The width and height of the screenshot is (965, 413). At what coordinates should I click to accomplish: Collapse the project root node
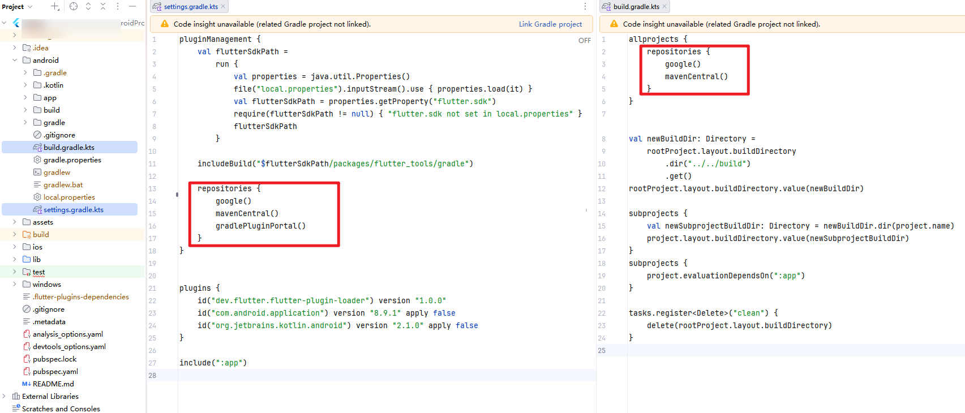(4, 23)
